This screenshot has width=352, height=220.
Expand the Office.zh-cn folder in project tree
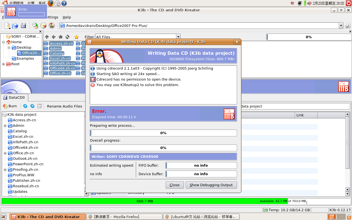pyautogui.click(x=5, y=153)
